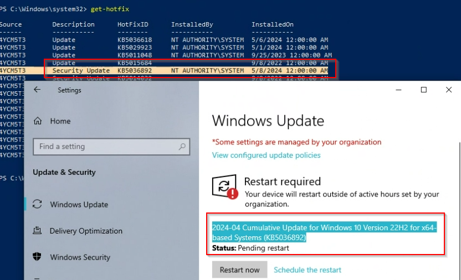
Task: Click the Restart now button
Action: pyautogui.click(x=239, y=269)
